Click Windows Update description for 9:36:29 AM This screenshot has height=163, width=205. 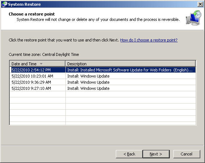(x=88, y=82)
